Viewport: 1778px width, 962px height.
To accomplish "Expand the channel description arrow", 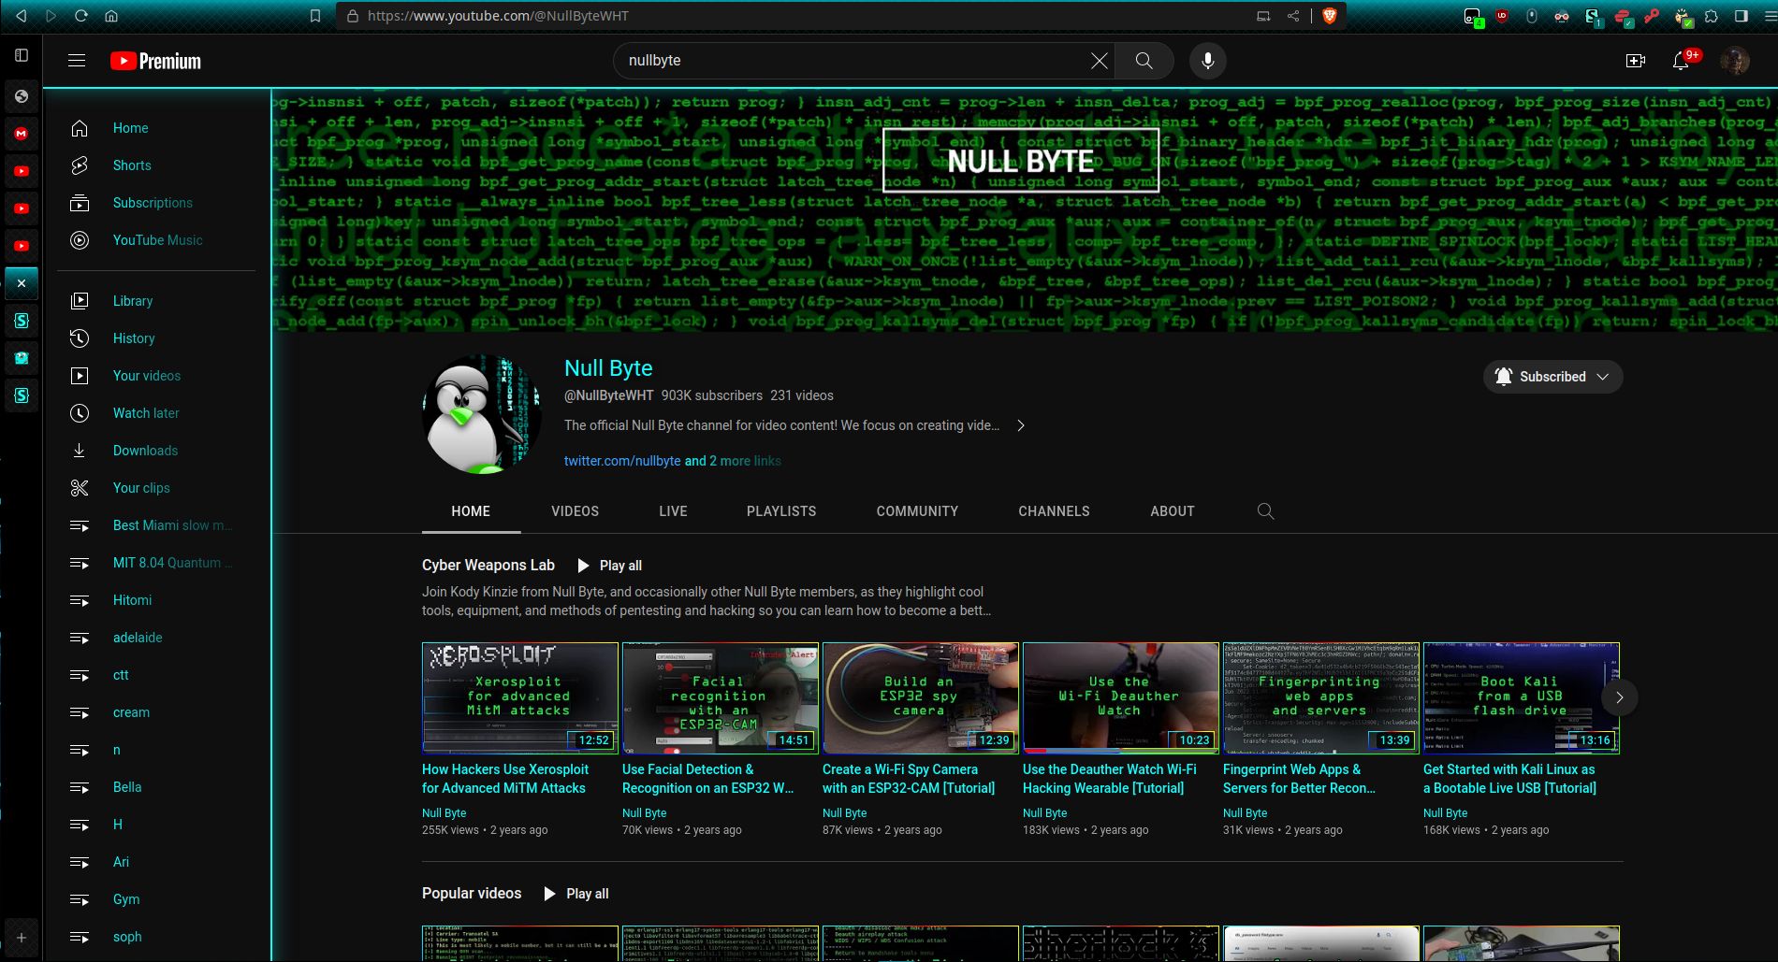I will pyautogui.click(x=1021, y=425).
